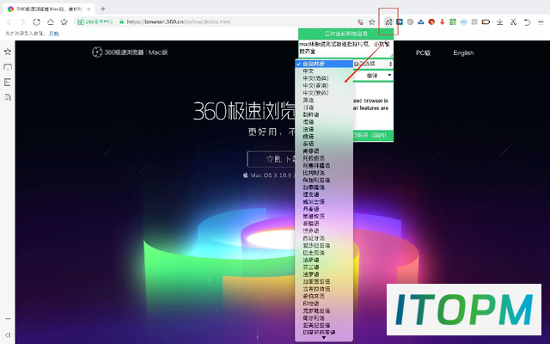Click the gray circular extension icon

[x=410, y=21]
